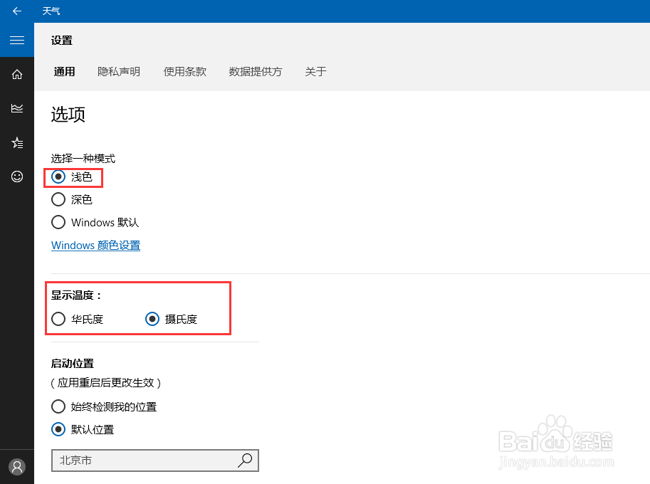Screen dimensions: 650x484
Task: Select the historical weather chart icon
Action: (17, 108)
